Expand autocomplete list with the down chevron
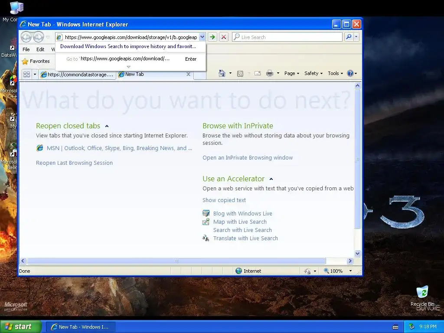Screen dimensions: 444x333 point(128,67)
